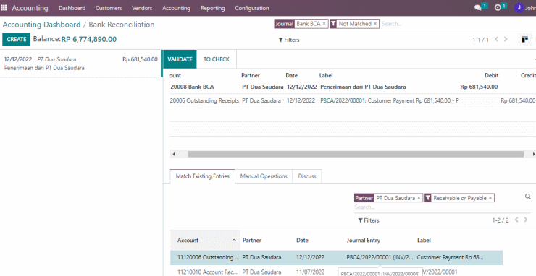Screen dimensions: 536x276
Task: Click the CREATE button
Action: pyautogui.click(x=17, y=39)
